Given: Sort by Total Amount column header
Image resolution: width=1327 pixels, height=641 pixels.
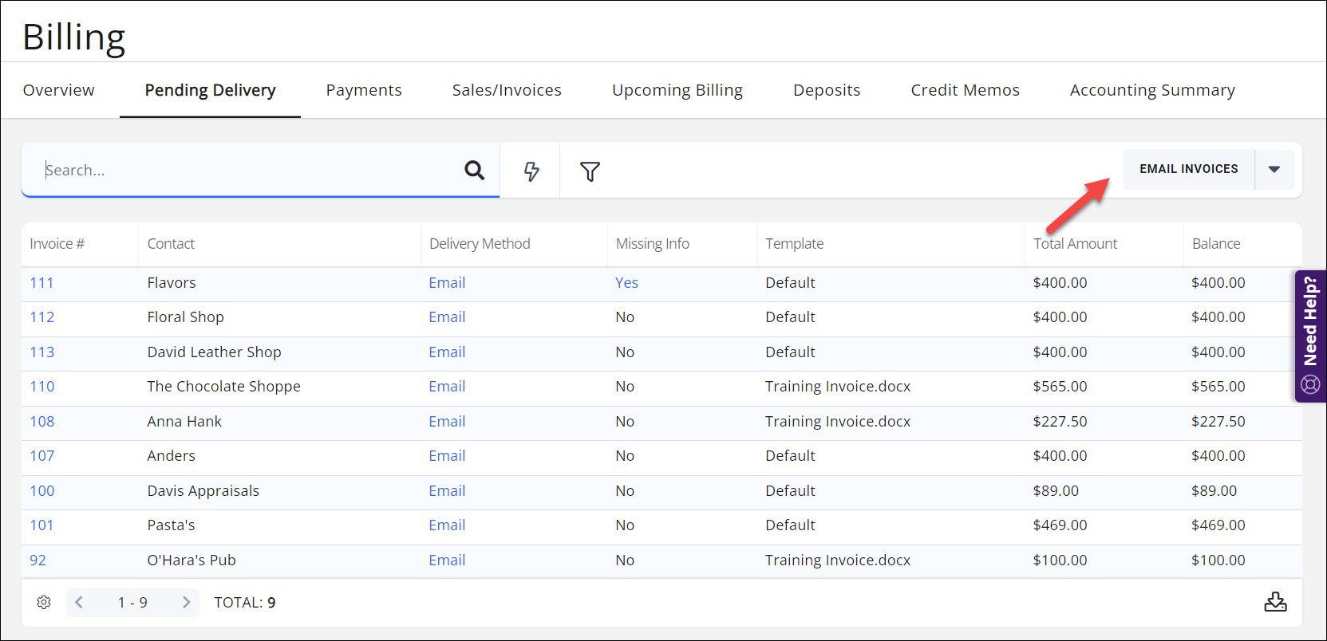Looking at the screenshot, I should pos(1075,244).
